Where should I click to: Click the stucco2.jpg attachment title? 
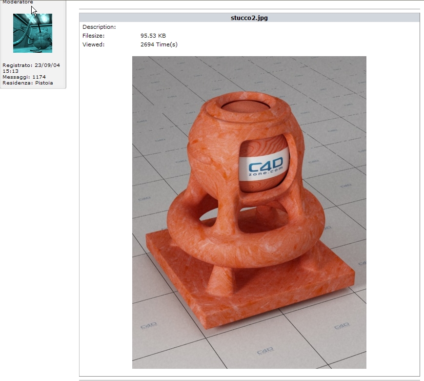coord(249,18)
